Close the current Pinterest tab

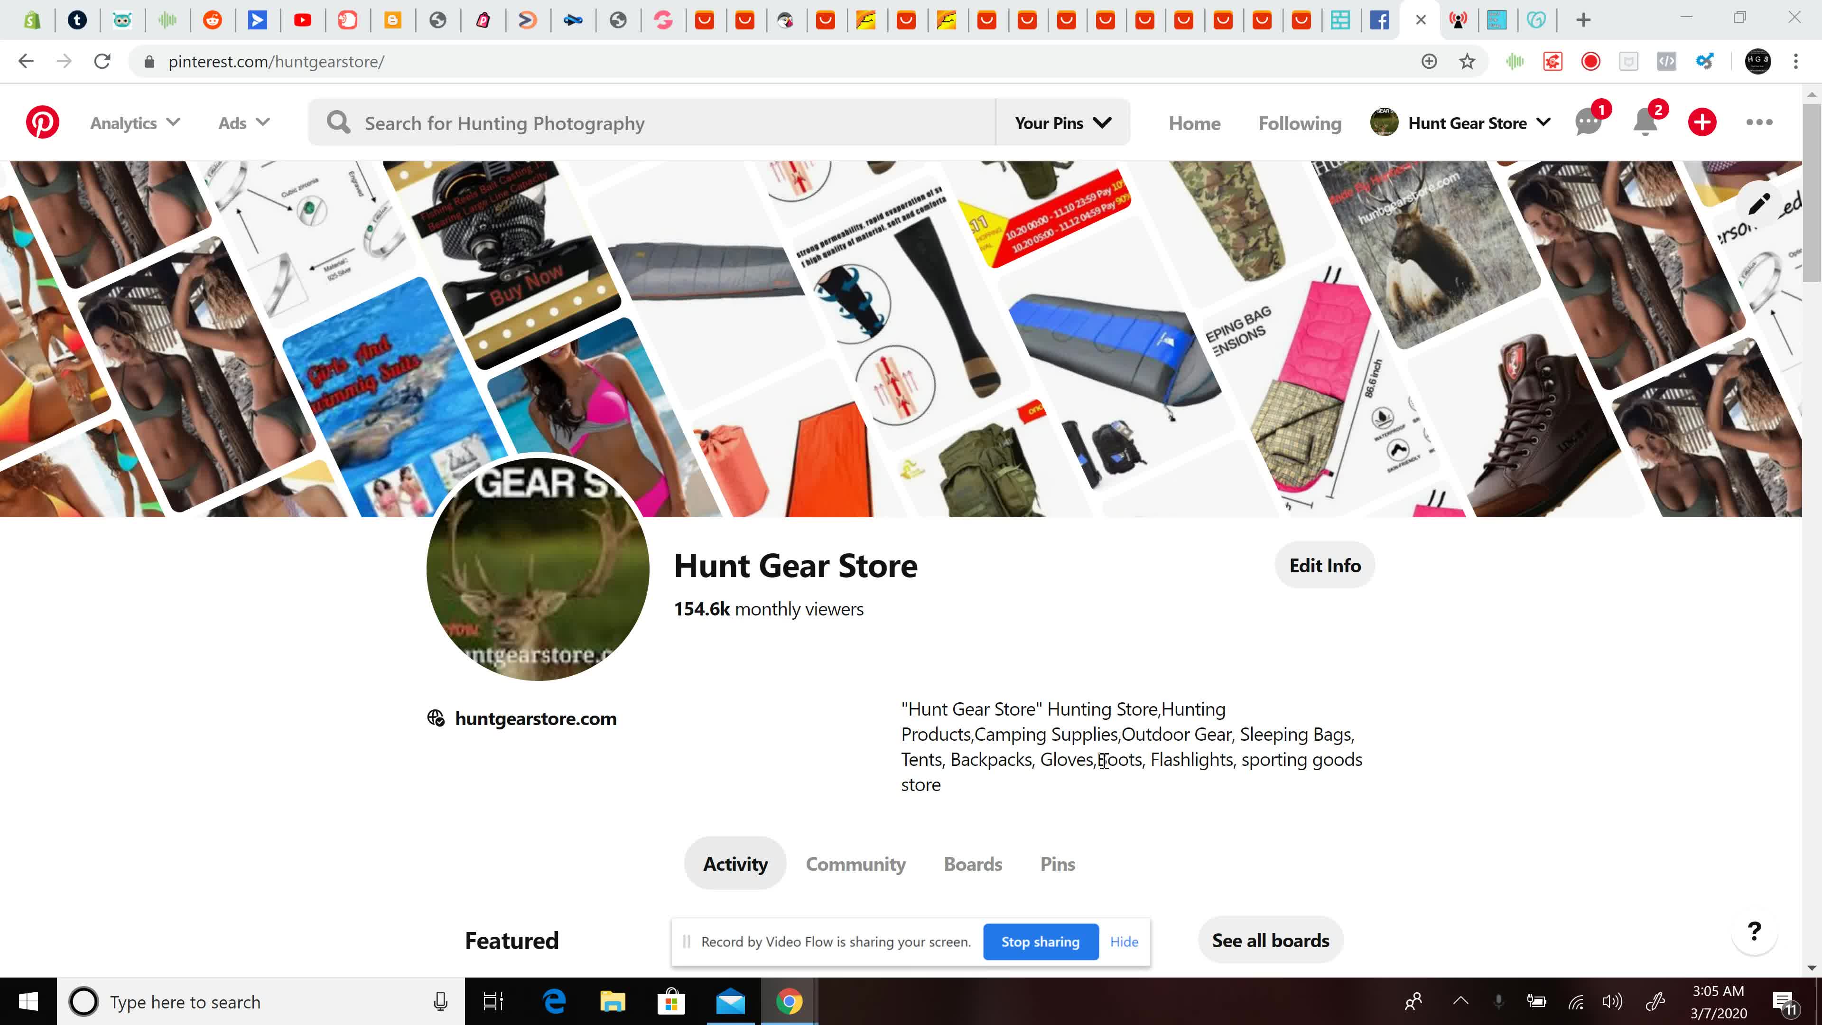click(x=1420, y=20)
